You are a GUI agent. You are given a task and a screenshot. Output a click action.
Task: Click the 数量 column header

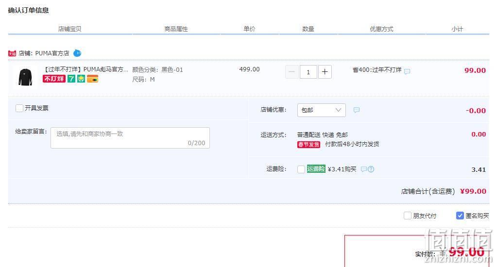308,29
